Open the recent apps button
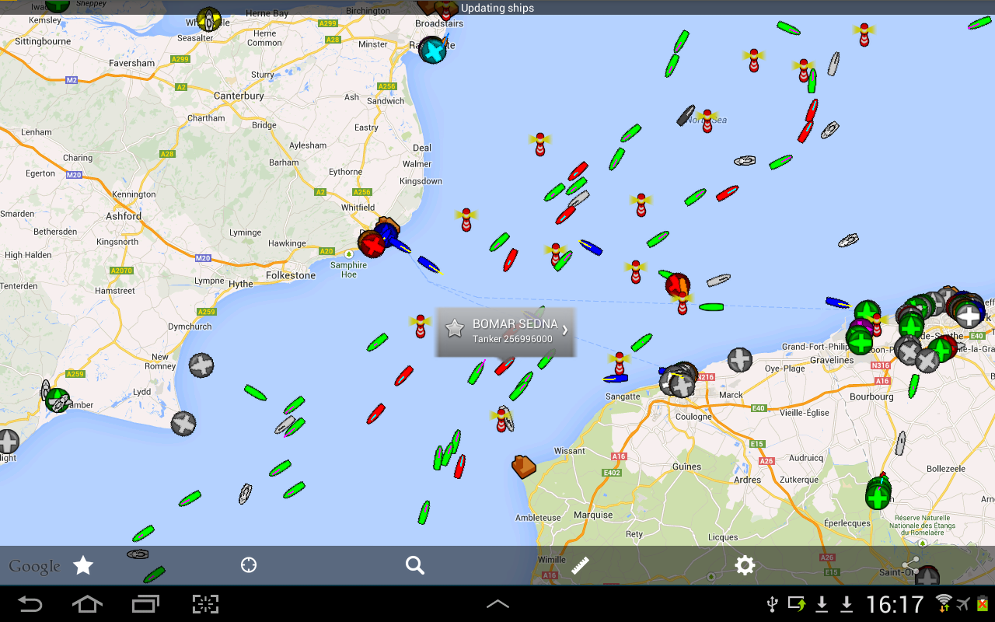Viewport: 995px width, 622px height. [x=145, y=604]
